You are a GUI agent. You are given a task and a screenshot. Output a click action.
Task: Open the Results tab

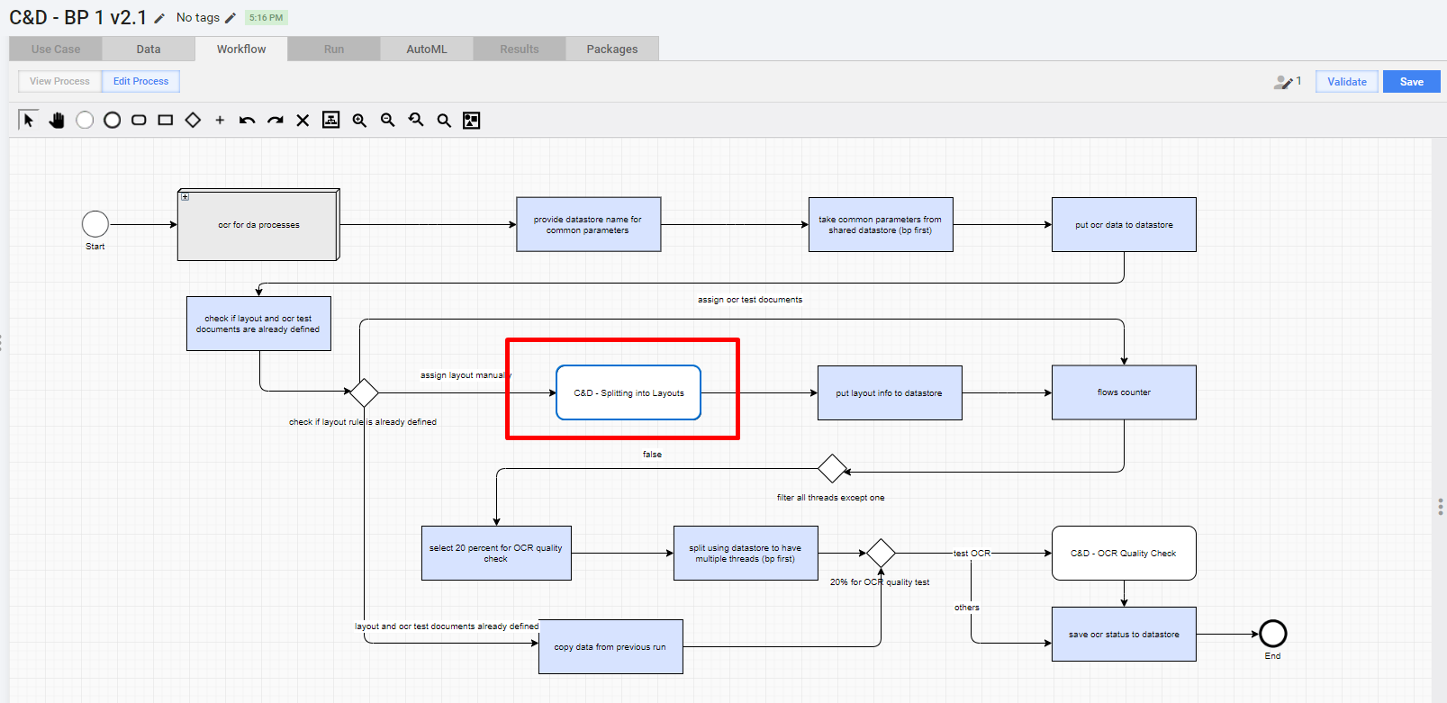pos(520,49)
